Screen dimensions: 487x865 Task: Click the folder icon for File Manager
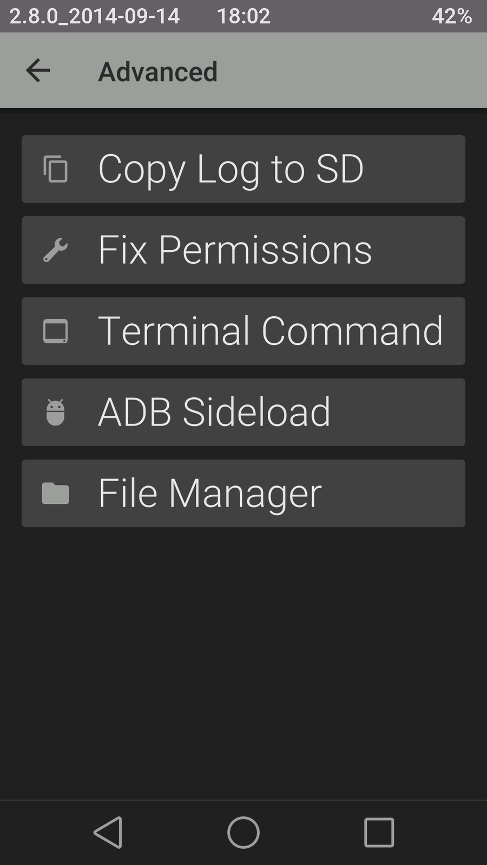pyautogui.click(x=55, y=493)
